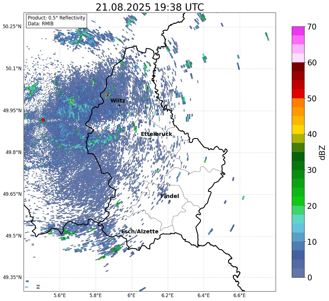Screen dimensions: 329x301
Task: Pick the magenta swatch at top of colorbar
Action: pyautogui.click(x=298, y=31)
